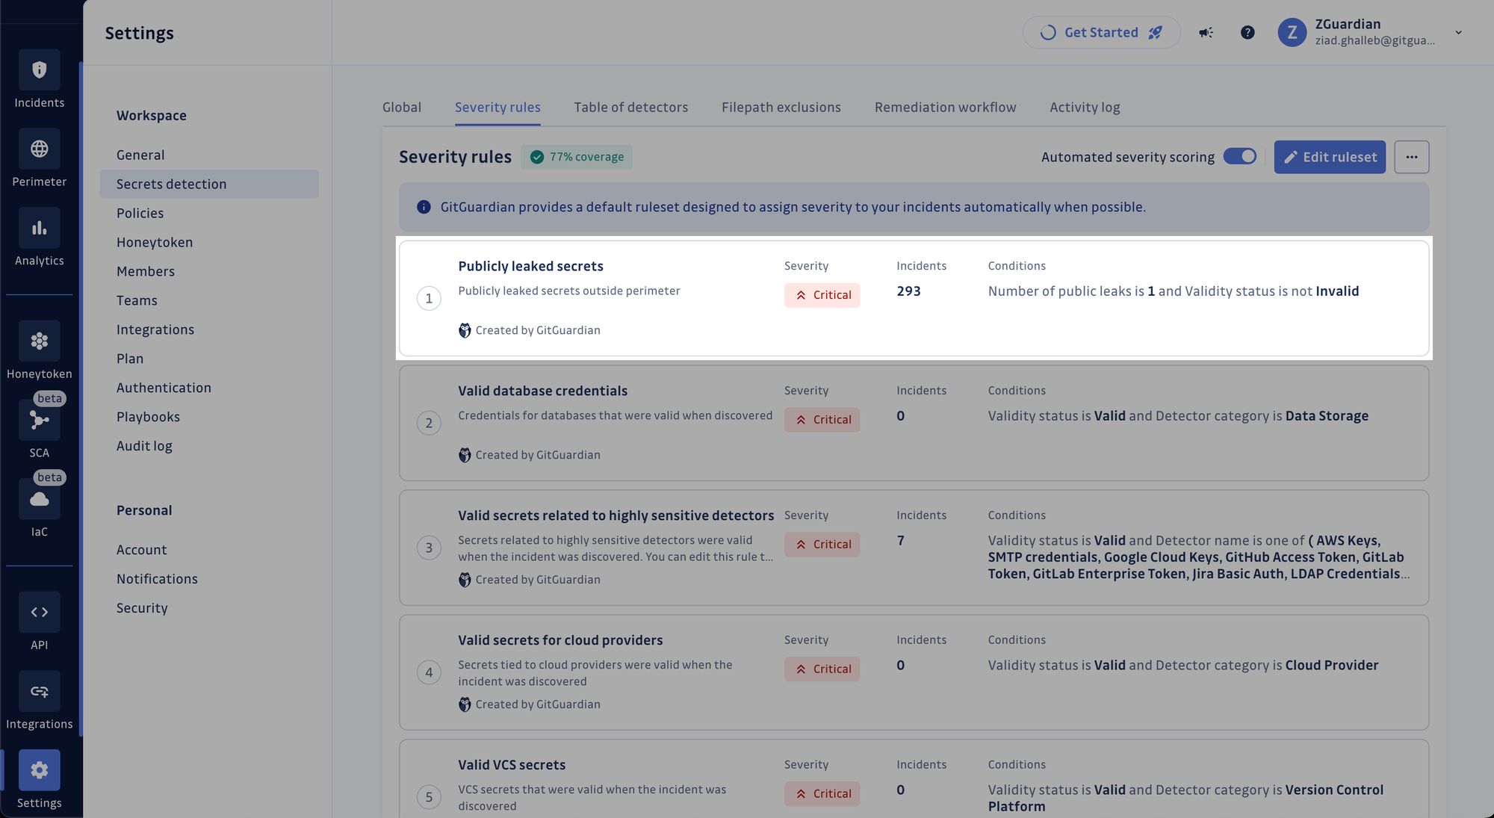Select the Perimeter globe icon
Screen dimensions: 1494x818
click(39, 149)
